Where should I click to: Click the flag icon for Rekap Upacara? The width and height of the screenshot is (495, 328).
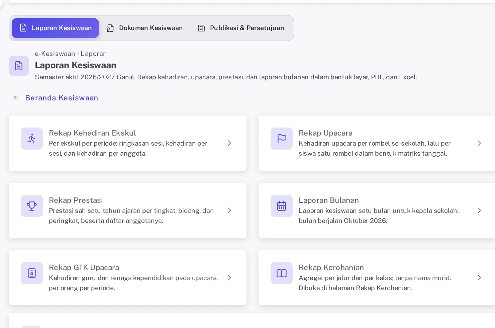point(282,139)
